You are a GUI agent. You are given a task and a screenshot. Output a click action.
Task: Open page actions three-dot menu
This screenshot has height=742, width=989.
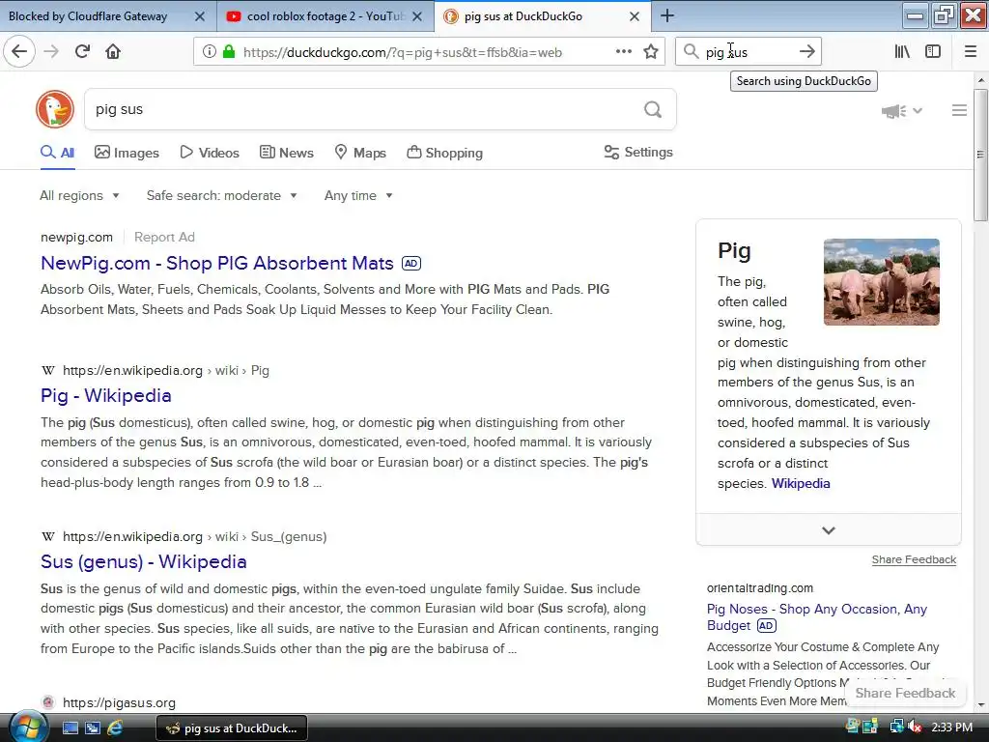(x=623, y=52)
